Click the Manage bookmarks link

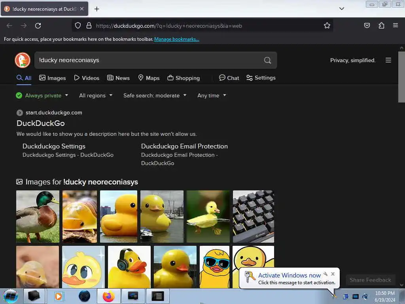click(x=177, y=39)
